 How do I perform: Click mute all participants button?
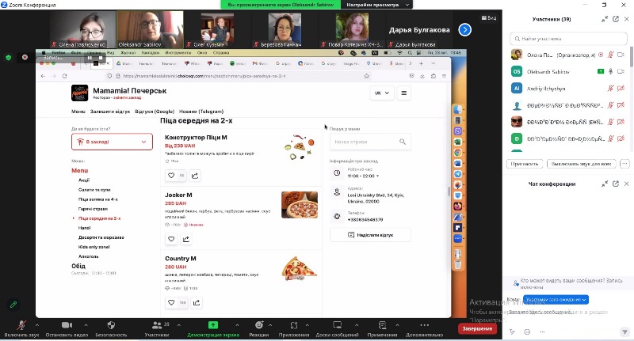point(582,164)
